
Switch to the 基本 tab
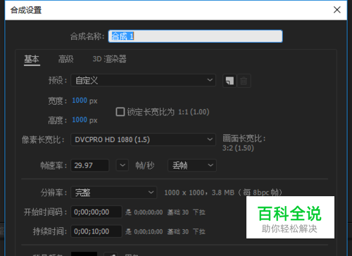click(32, 59)
